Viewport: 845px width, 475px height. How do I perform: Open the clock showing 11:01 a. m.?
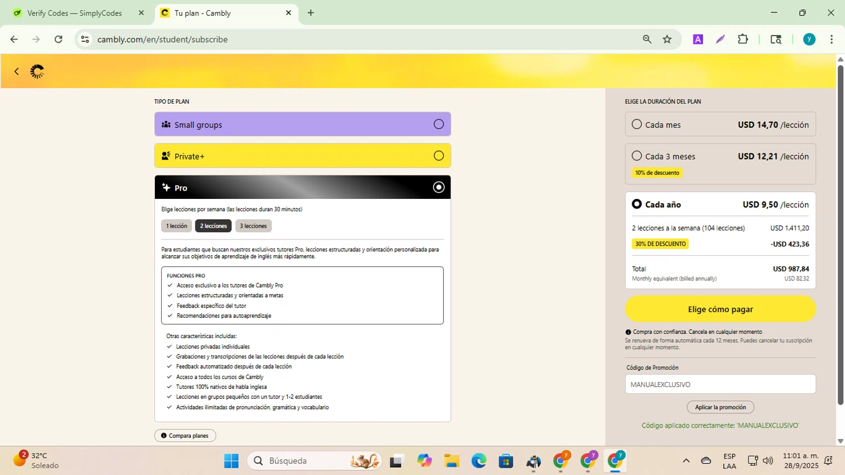[800, 461]
